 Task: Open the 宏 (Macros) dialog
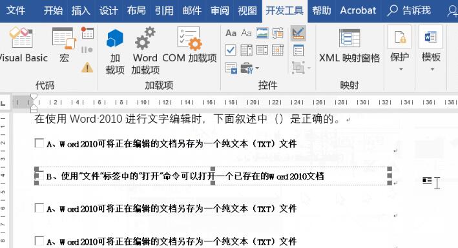pyautogui.click(x=64, y=45)
